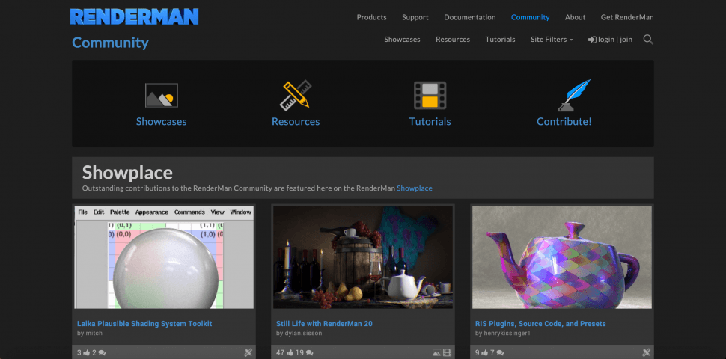Image resolution: width=726 pixels, height=359 pixels.
Task: Click comments icon on Still Life card
Action: point(309,352)
